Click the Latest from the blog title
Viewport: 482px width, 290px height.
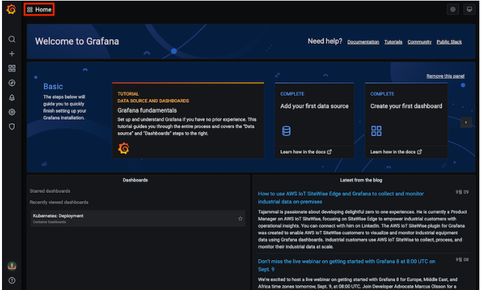[361, 180]
